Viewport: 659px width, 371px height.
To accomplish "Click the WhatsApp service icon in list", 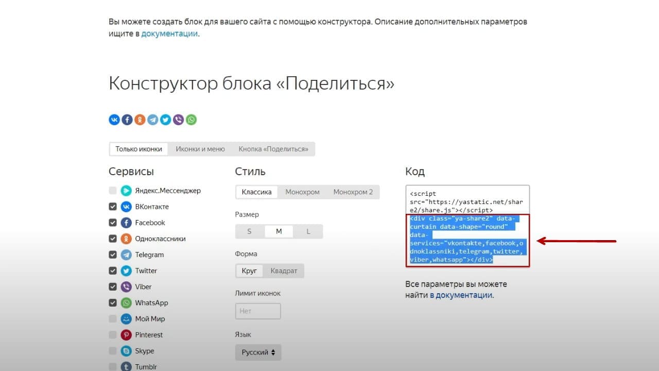I will [126, 302].
